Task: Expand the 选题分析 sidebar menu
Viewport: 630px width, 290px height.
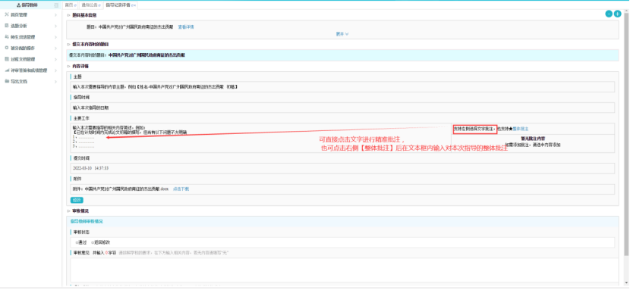Action: [31, 26]
